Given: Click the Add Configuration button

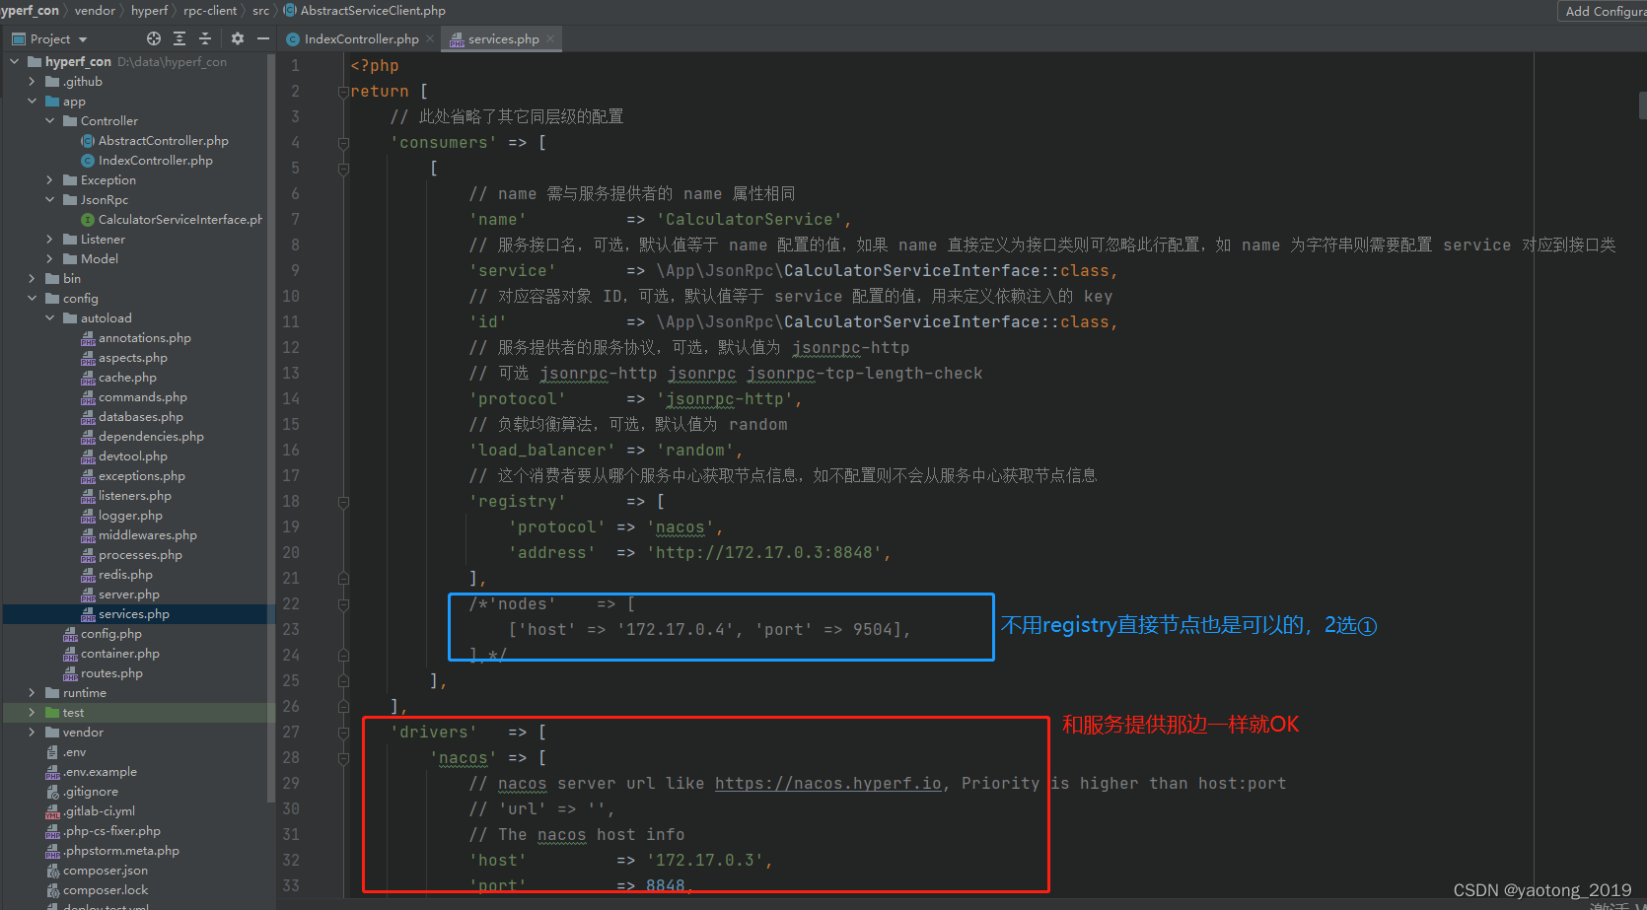Looking at the screenshot, I should 1602,11.
